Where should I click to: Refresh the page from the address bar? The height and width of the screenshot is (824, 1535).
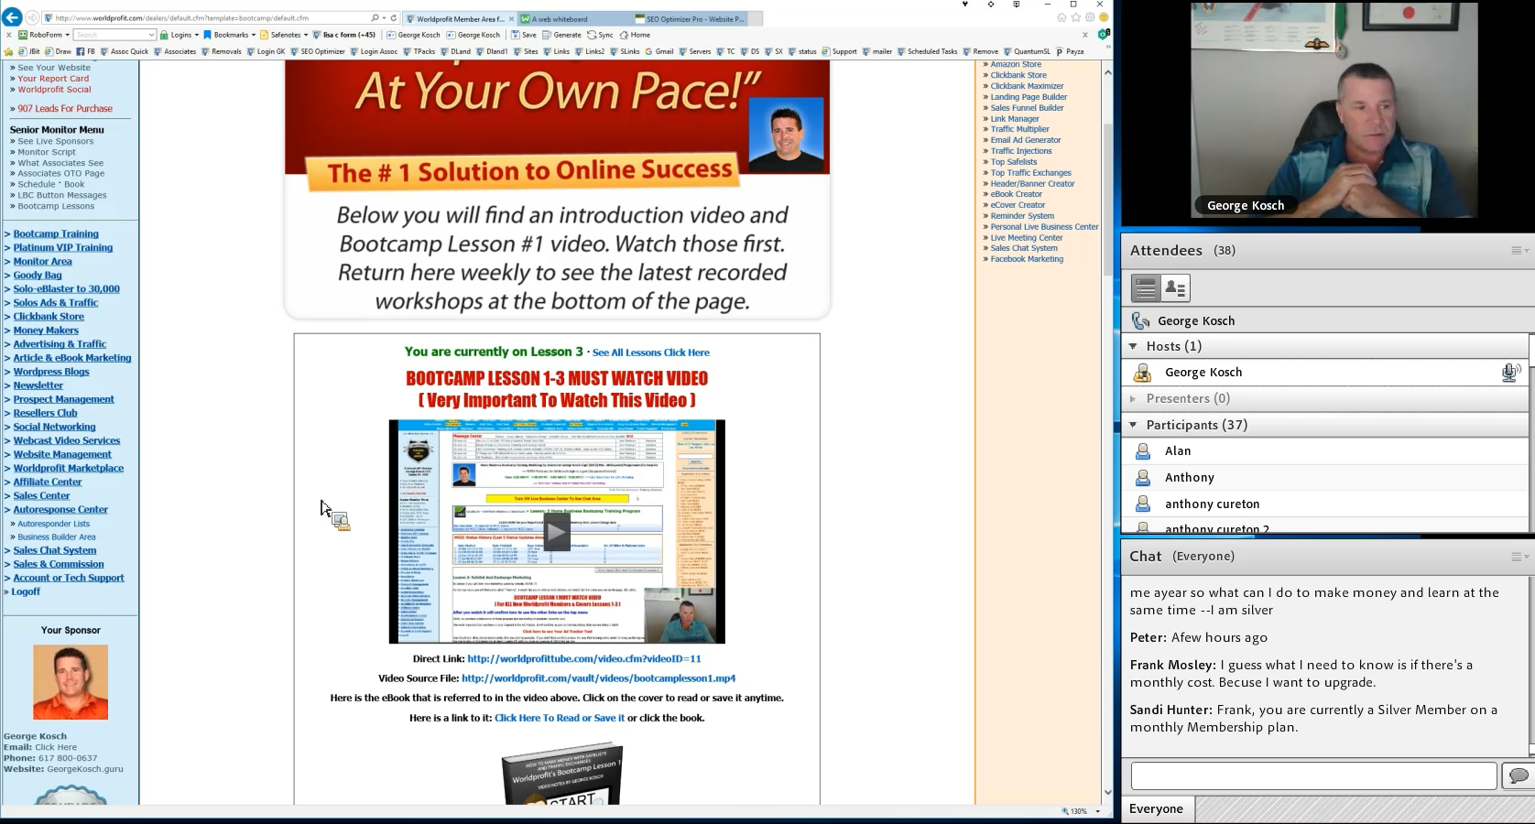click(394, 17)
